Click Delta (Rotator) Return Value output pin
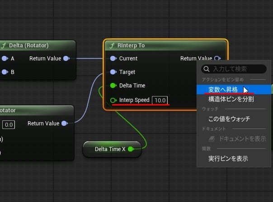The image size is (273, 202). [66, 58]
